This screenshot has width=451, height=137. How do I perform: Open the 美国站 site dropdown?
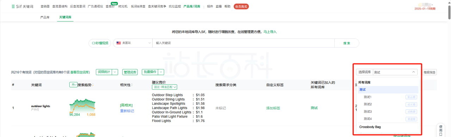(133, 43)
